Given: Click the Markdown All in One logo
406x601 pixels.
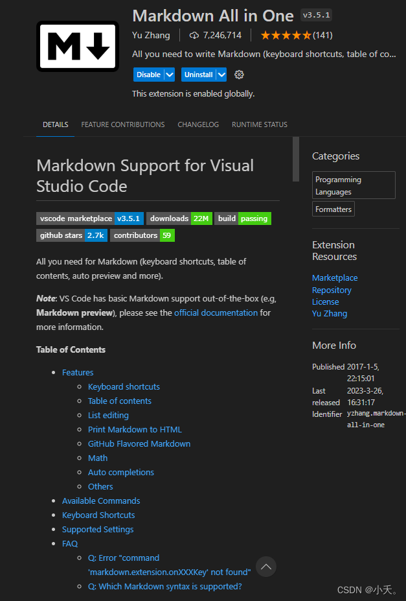Looking at the screenshot, I should click(x=78, y=47).
